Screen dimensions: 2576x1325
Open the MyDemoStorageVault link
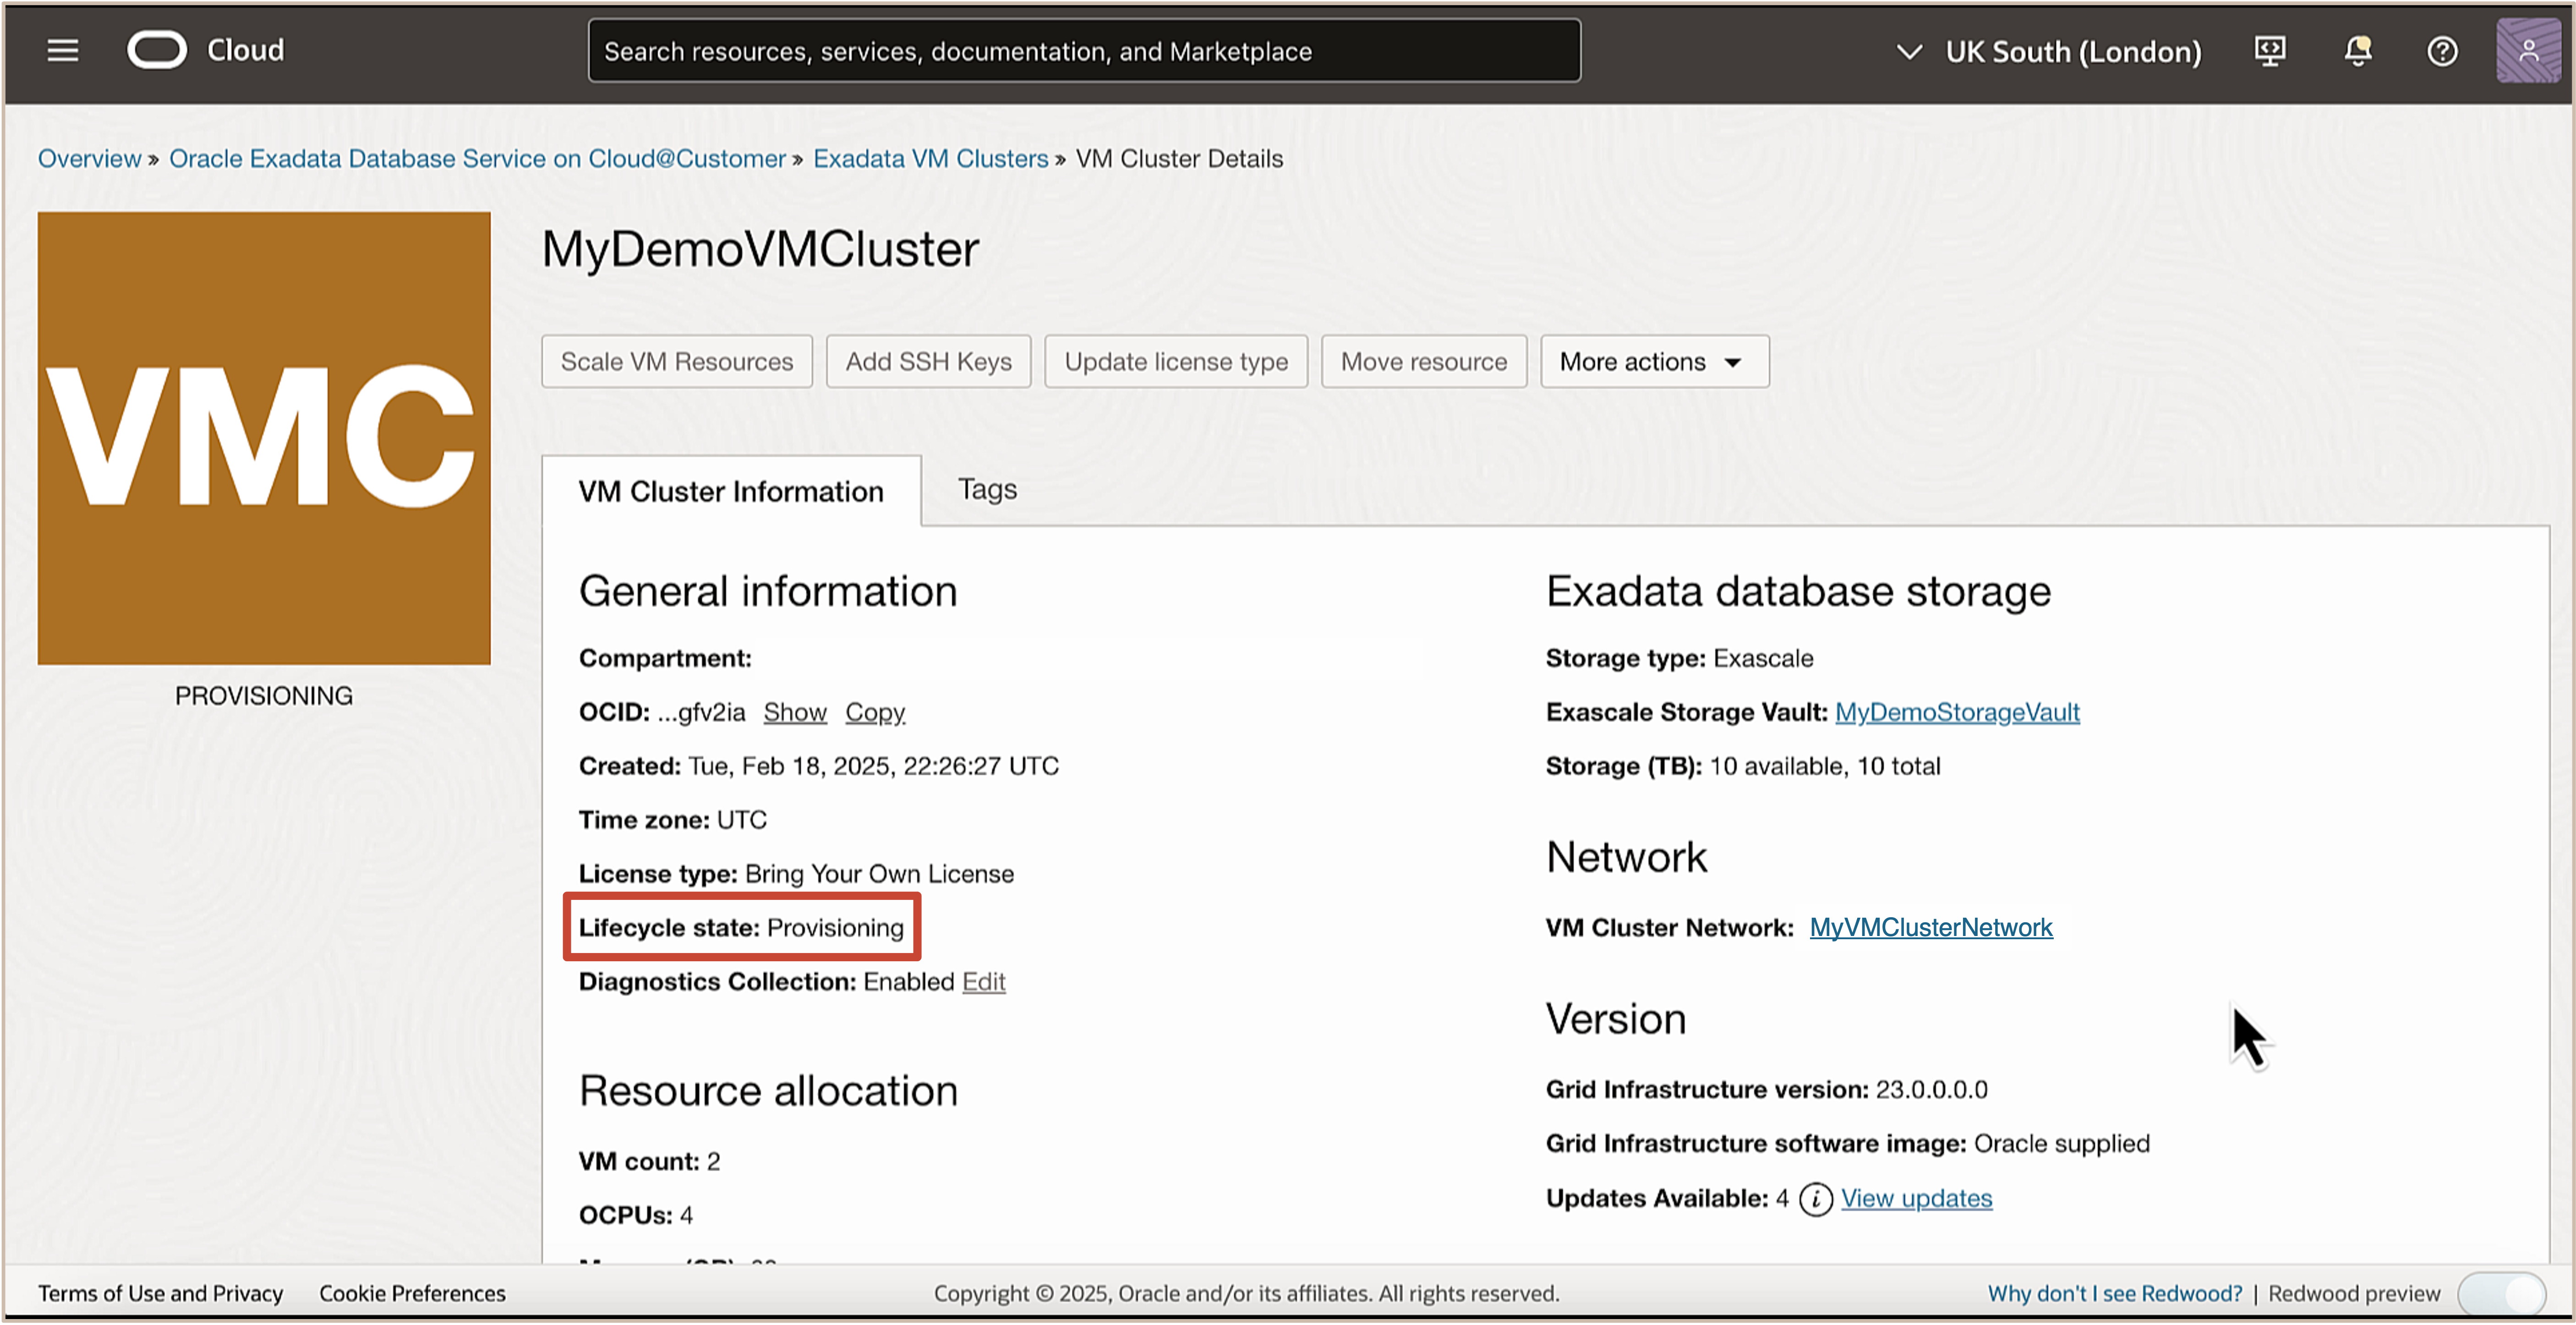[1957, 712]
